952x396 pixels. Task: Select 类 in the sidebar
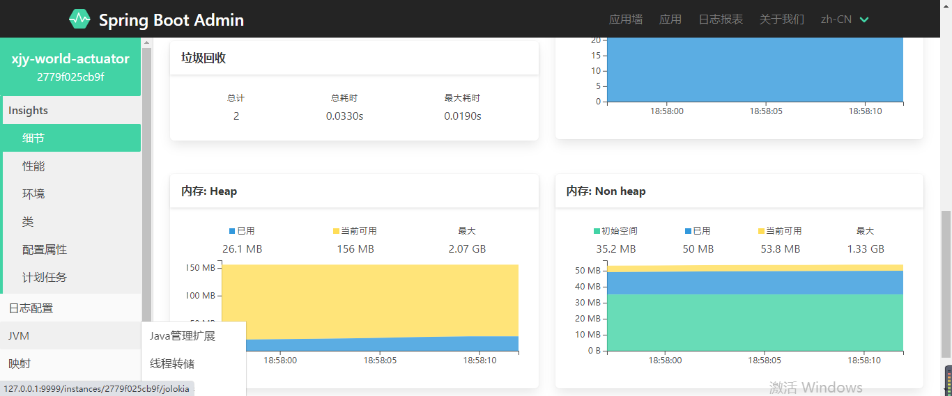(x=70, y=221)
